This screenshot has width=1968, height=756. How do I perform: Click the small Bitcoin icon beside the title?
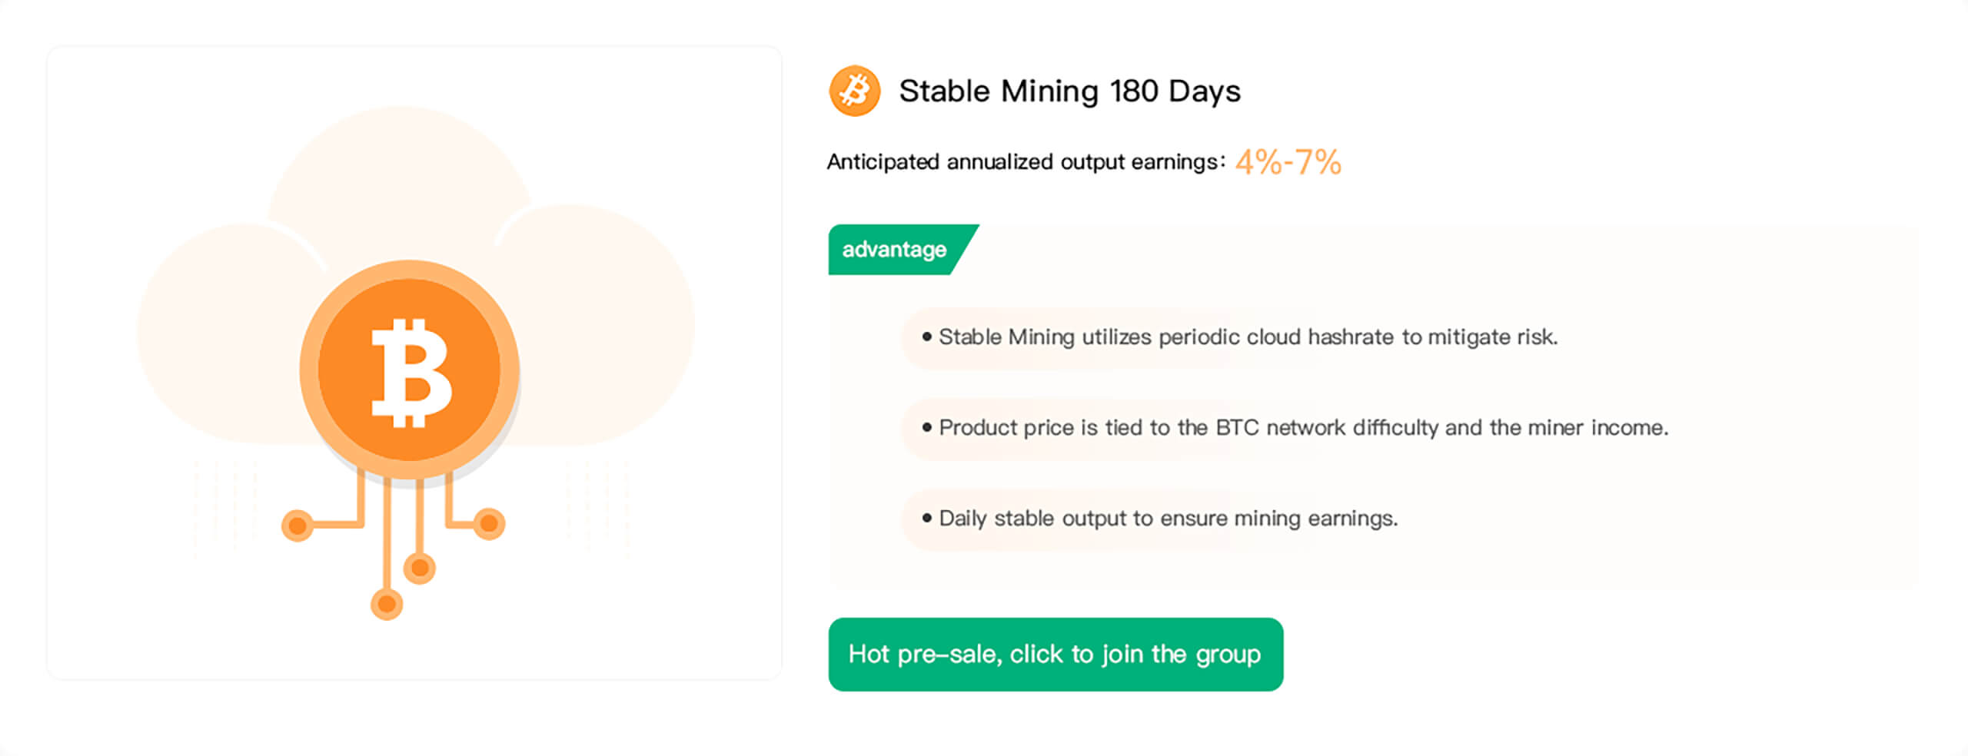[854, 91]
